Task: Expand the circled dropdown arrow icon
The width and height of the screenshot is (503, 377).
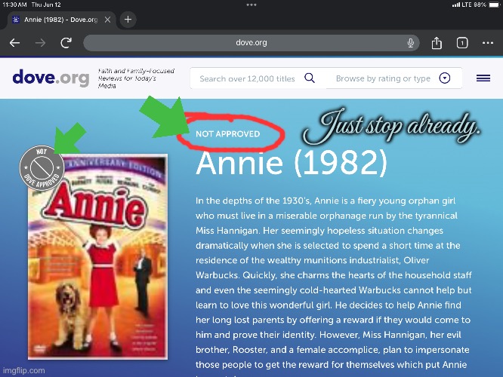Action: (445, 78)
